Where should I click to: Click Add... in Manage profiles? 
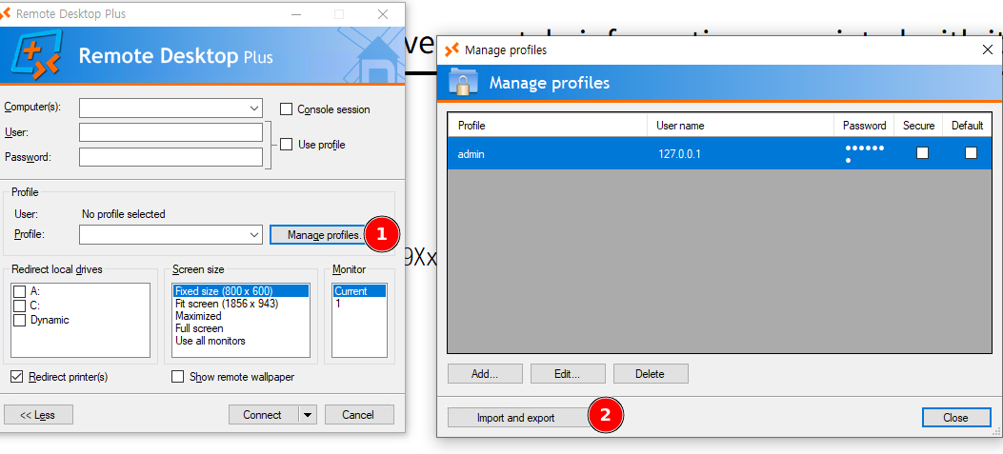(x=485, y=374)
